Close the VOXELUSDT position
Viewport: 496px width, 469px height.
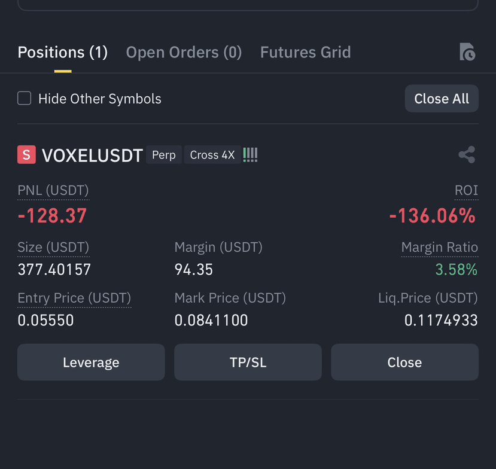[x=404, y=362]
